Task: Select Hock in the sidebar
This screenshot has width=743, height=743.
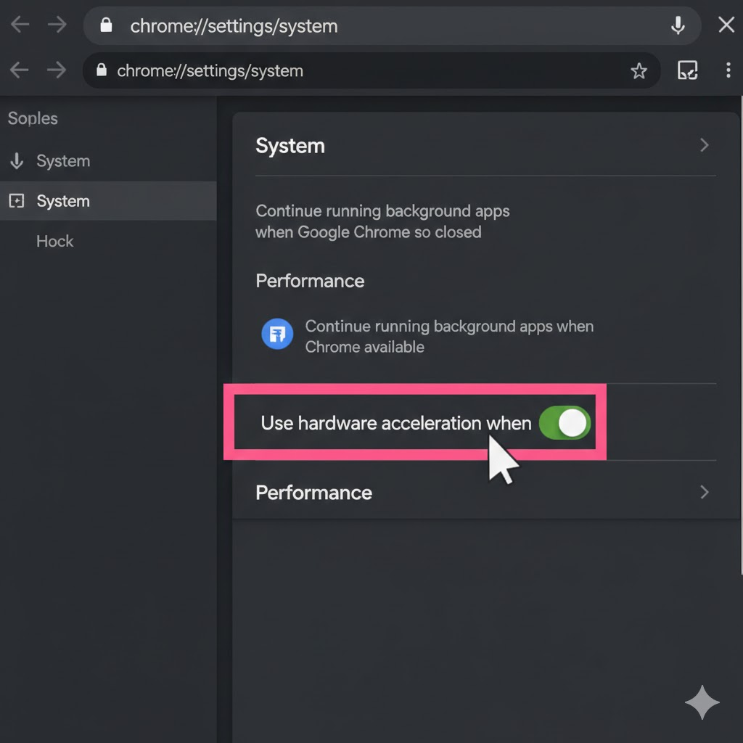Action: pos(54,241)
